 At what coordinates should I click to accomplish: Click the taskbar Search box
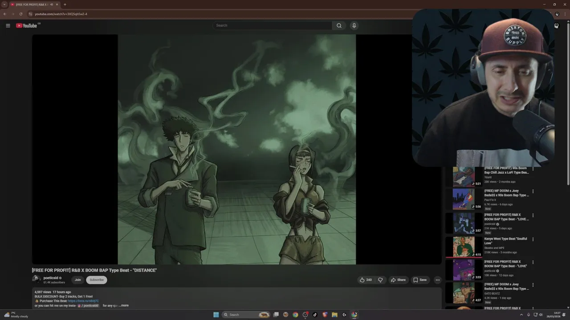pyautogui.click(x=247, y=315)
